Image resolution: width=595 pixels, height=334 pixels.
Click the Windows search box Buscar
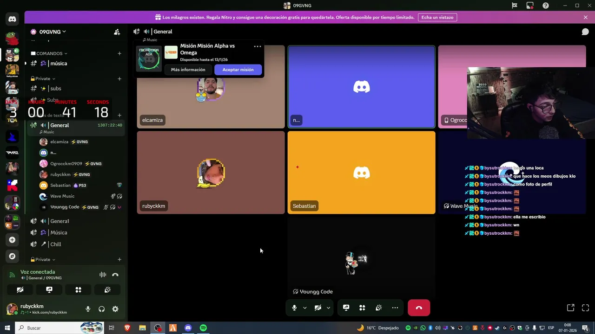tap(59, 328)
